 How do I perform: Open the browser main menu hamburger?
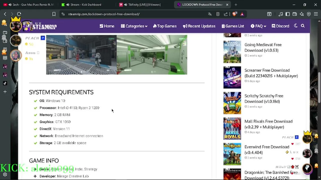click(316, 14)
